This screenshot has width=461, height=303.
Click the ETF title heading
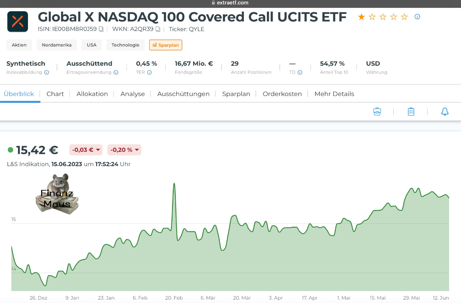click(x=192, y=17)
